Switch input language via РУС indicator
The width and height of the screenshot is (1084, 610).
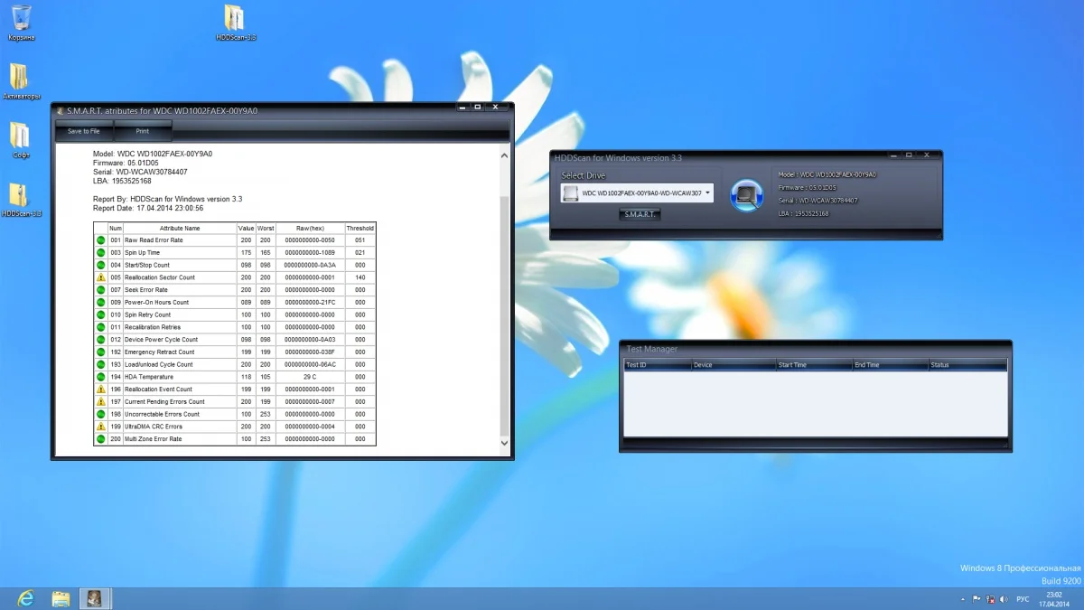click(1023, 599)
